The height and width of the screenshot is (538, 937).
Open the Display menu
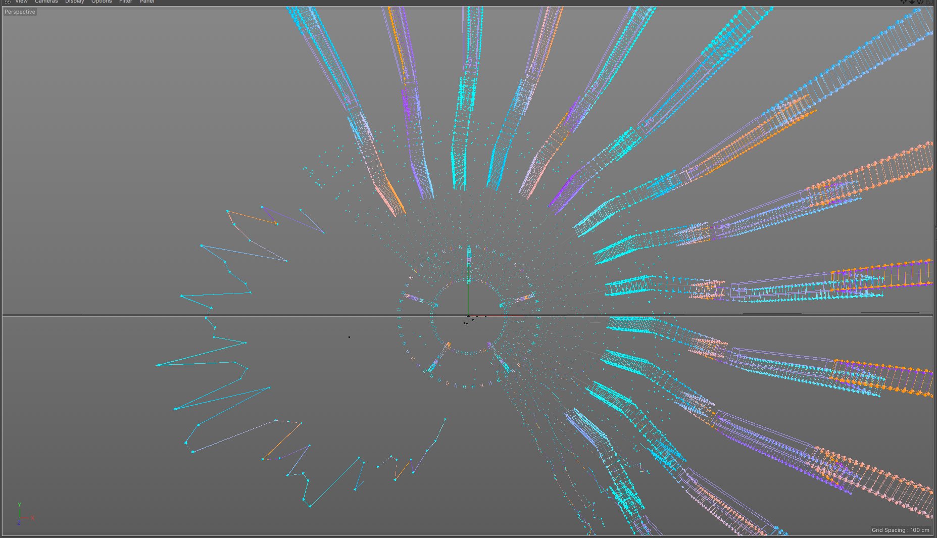(74, 2)
